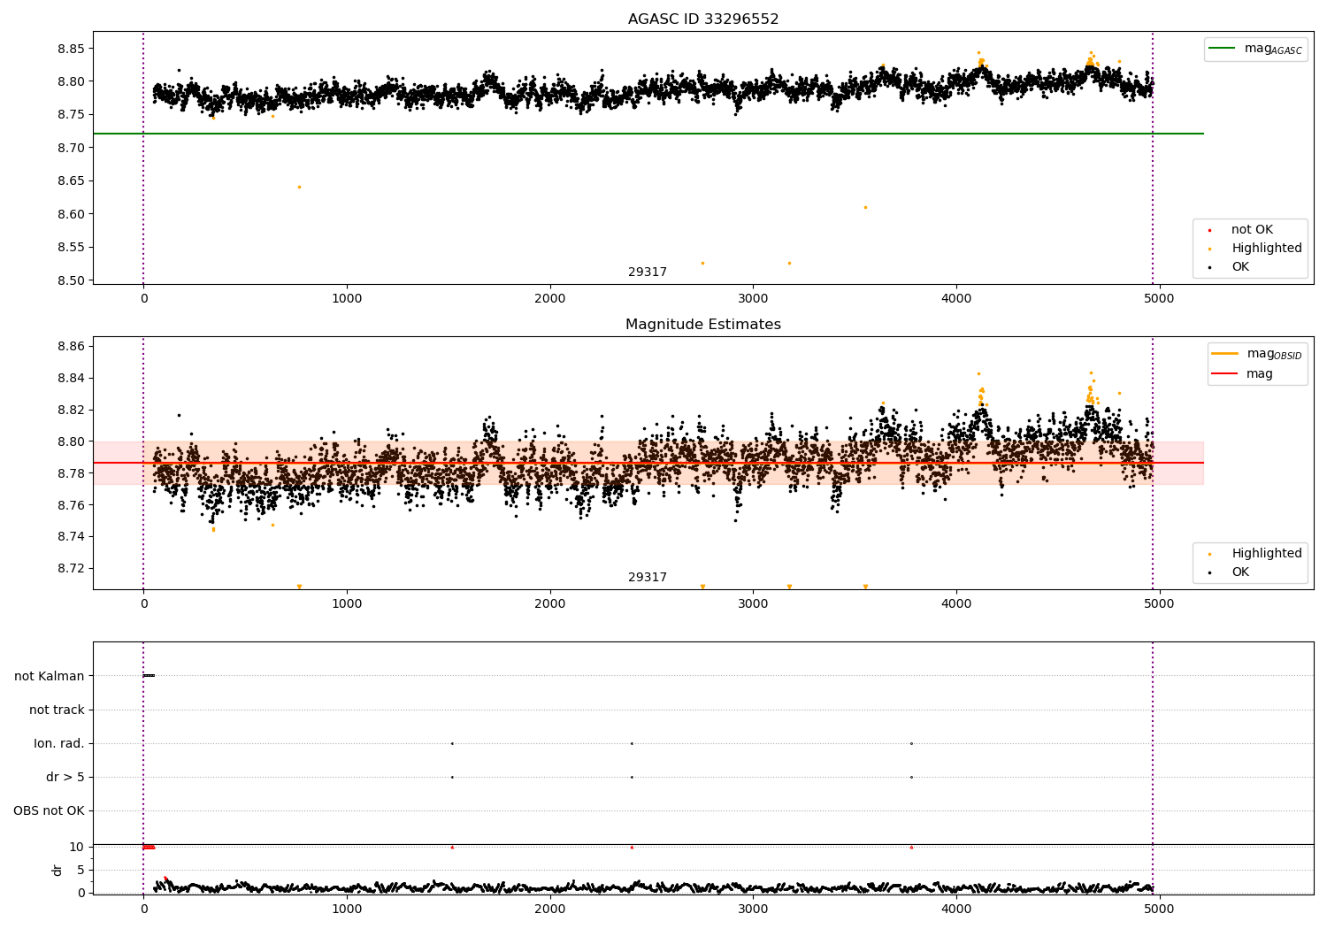Click orange triangle marker near x=770 in middle plot

(x=299, y=587)
